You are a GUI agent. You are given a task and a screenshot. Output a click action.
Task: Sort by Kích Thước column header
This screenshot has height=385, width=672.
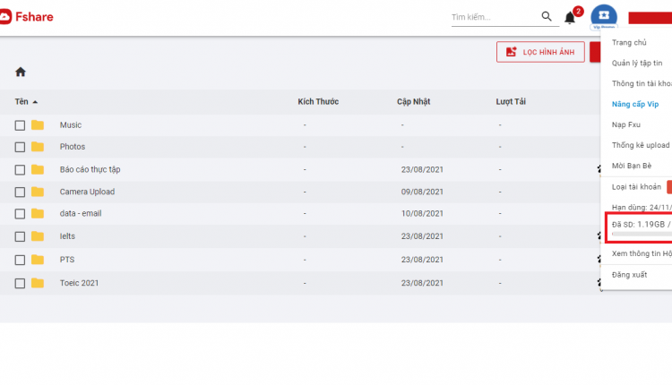(318, 101)
